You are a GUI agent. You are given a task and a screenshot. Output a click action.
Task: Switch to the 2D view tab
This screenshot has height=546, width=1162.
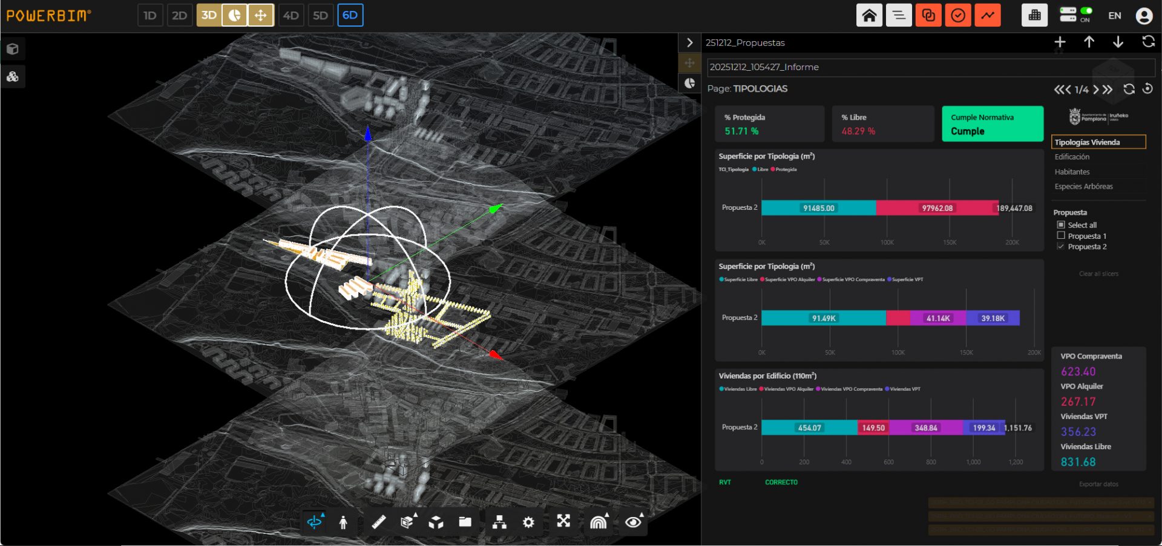point(179,15)
